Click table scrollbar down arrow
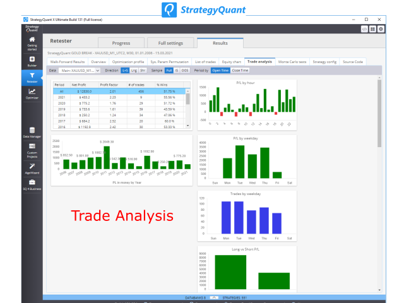This screenshot has height=303, width=404. click(188, 126)
